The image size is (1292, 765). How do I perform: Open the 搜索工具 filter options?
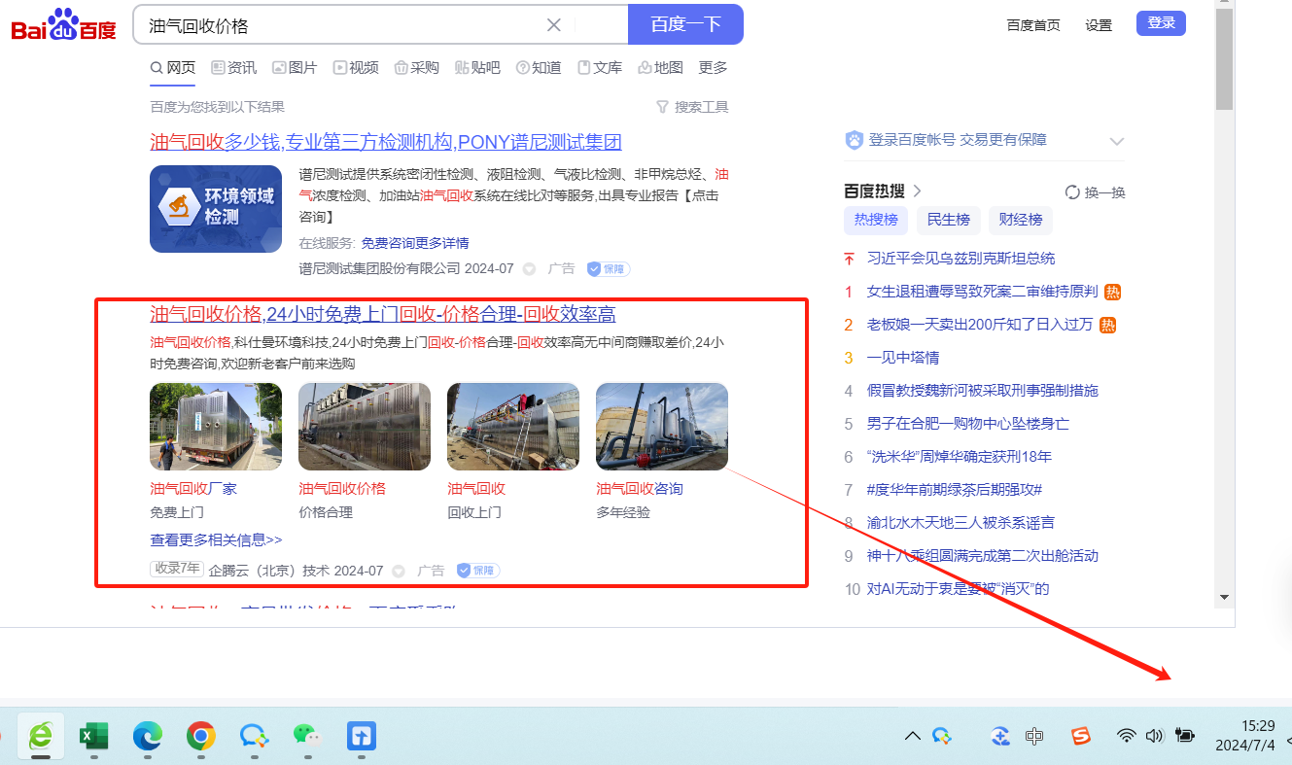(692, 107)
